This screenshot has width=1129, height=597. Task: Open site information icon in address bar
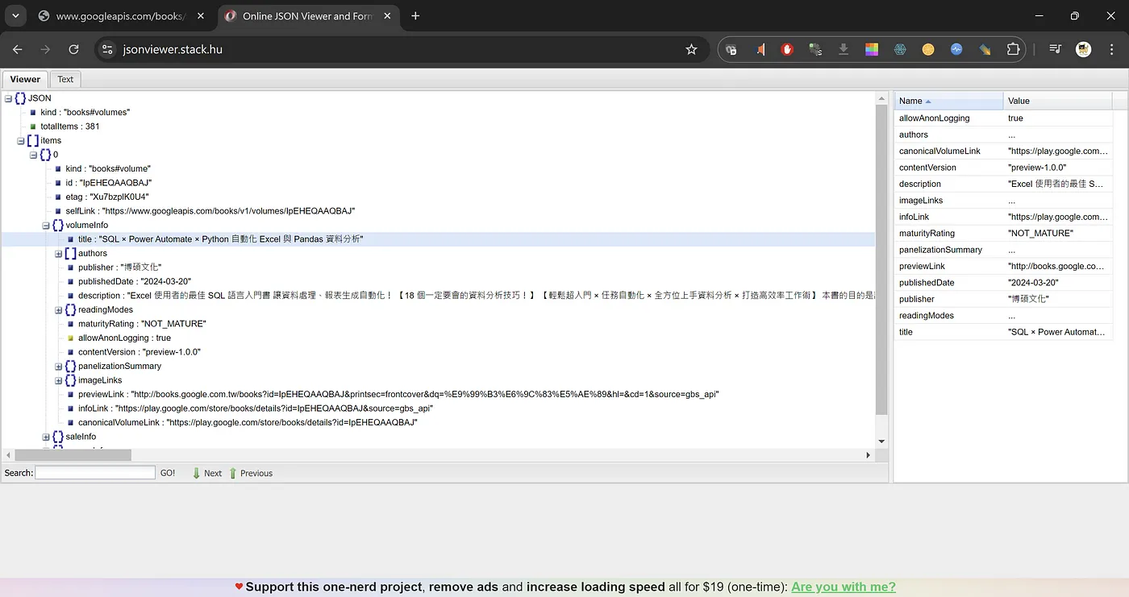click(x=107, y=49)
